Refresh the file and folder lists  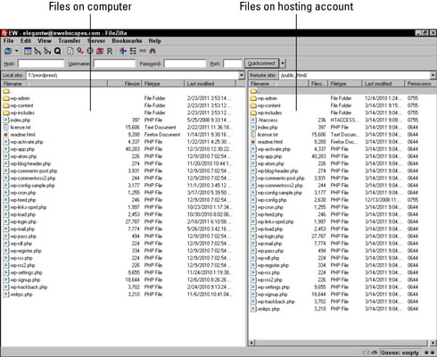[x=70, y=51]
